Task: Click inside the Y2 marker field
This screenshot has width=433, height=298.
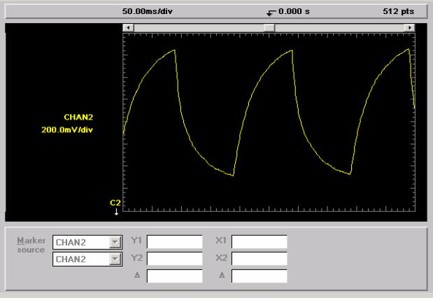Action: click(x=174, y=259)
